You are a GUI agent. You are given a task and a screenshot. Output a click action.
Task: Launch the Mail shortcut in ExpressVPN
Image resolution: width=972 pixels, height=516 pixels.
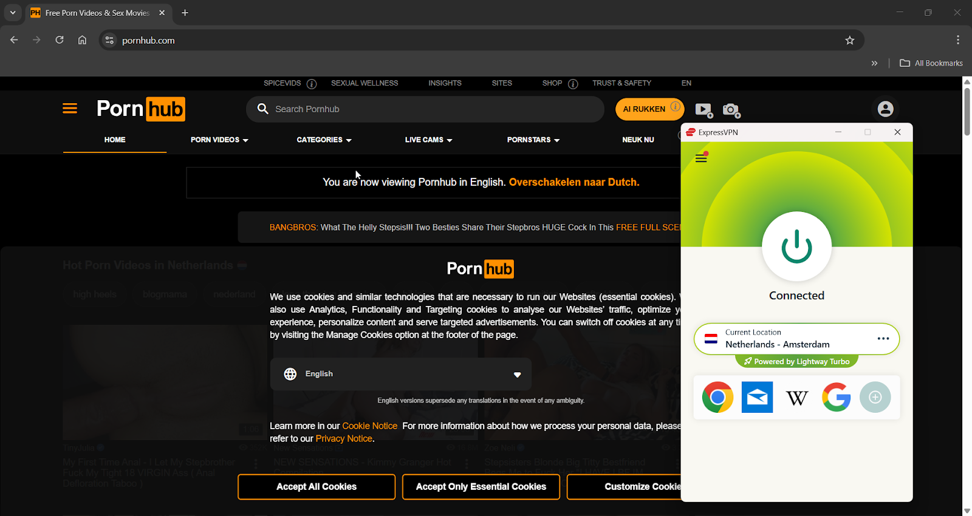(x=757, y=397)
